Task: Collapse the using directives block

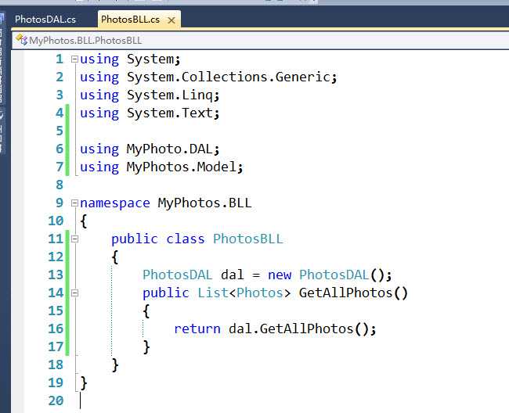Action: (x=74, y=59)
